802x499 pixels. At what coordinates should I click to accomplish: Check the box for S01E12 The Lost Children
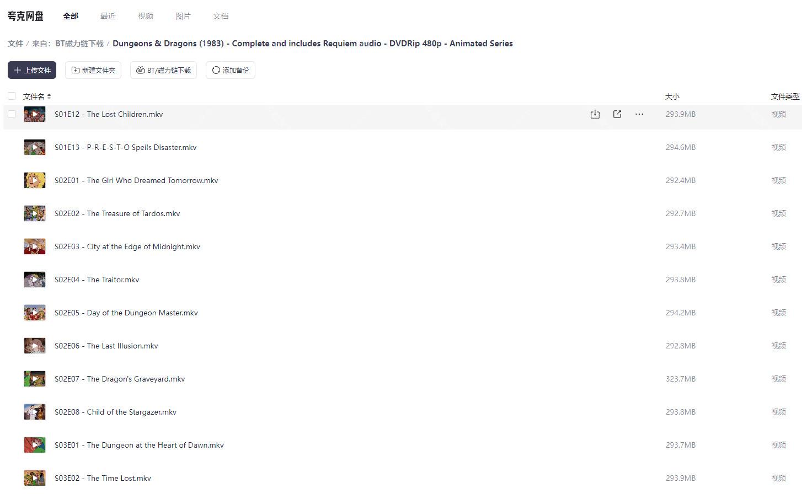click(12, 114)
